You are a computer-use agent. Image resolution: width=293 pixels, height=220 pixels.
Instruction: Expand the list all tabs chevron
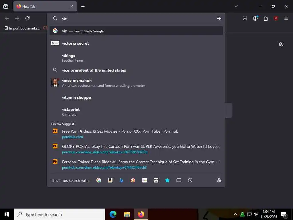pyautogui.click(x=236, y=6)
